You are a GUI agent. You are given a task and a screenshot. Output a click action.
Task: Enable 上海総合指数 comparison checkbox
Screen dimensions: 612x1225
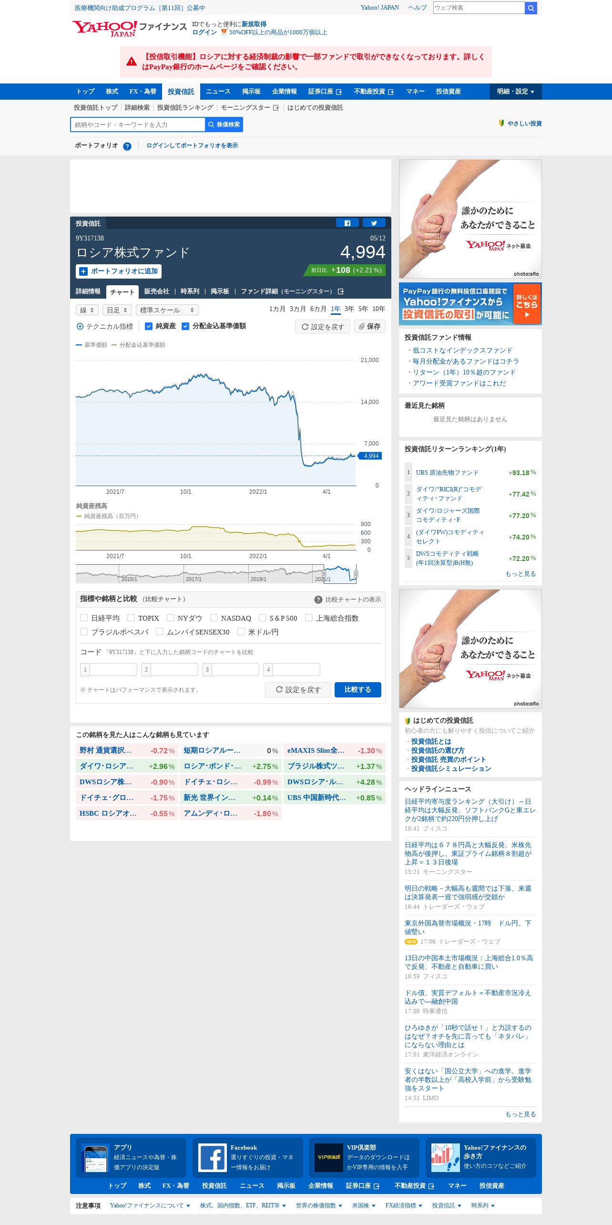[309, 618]
